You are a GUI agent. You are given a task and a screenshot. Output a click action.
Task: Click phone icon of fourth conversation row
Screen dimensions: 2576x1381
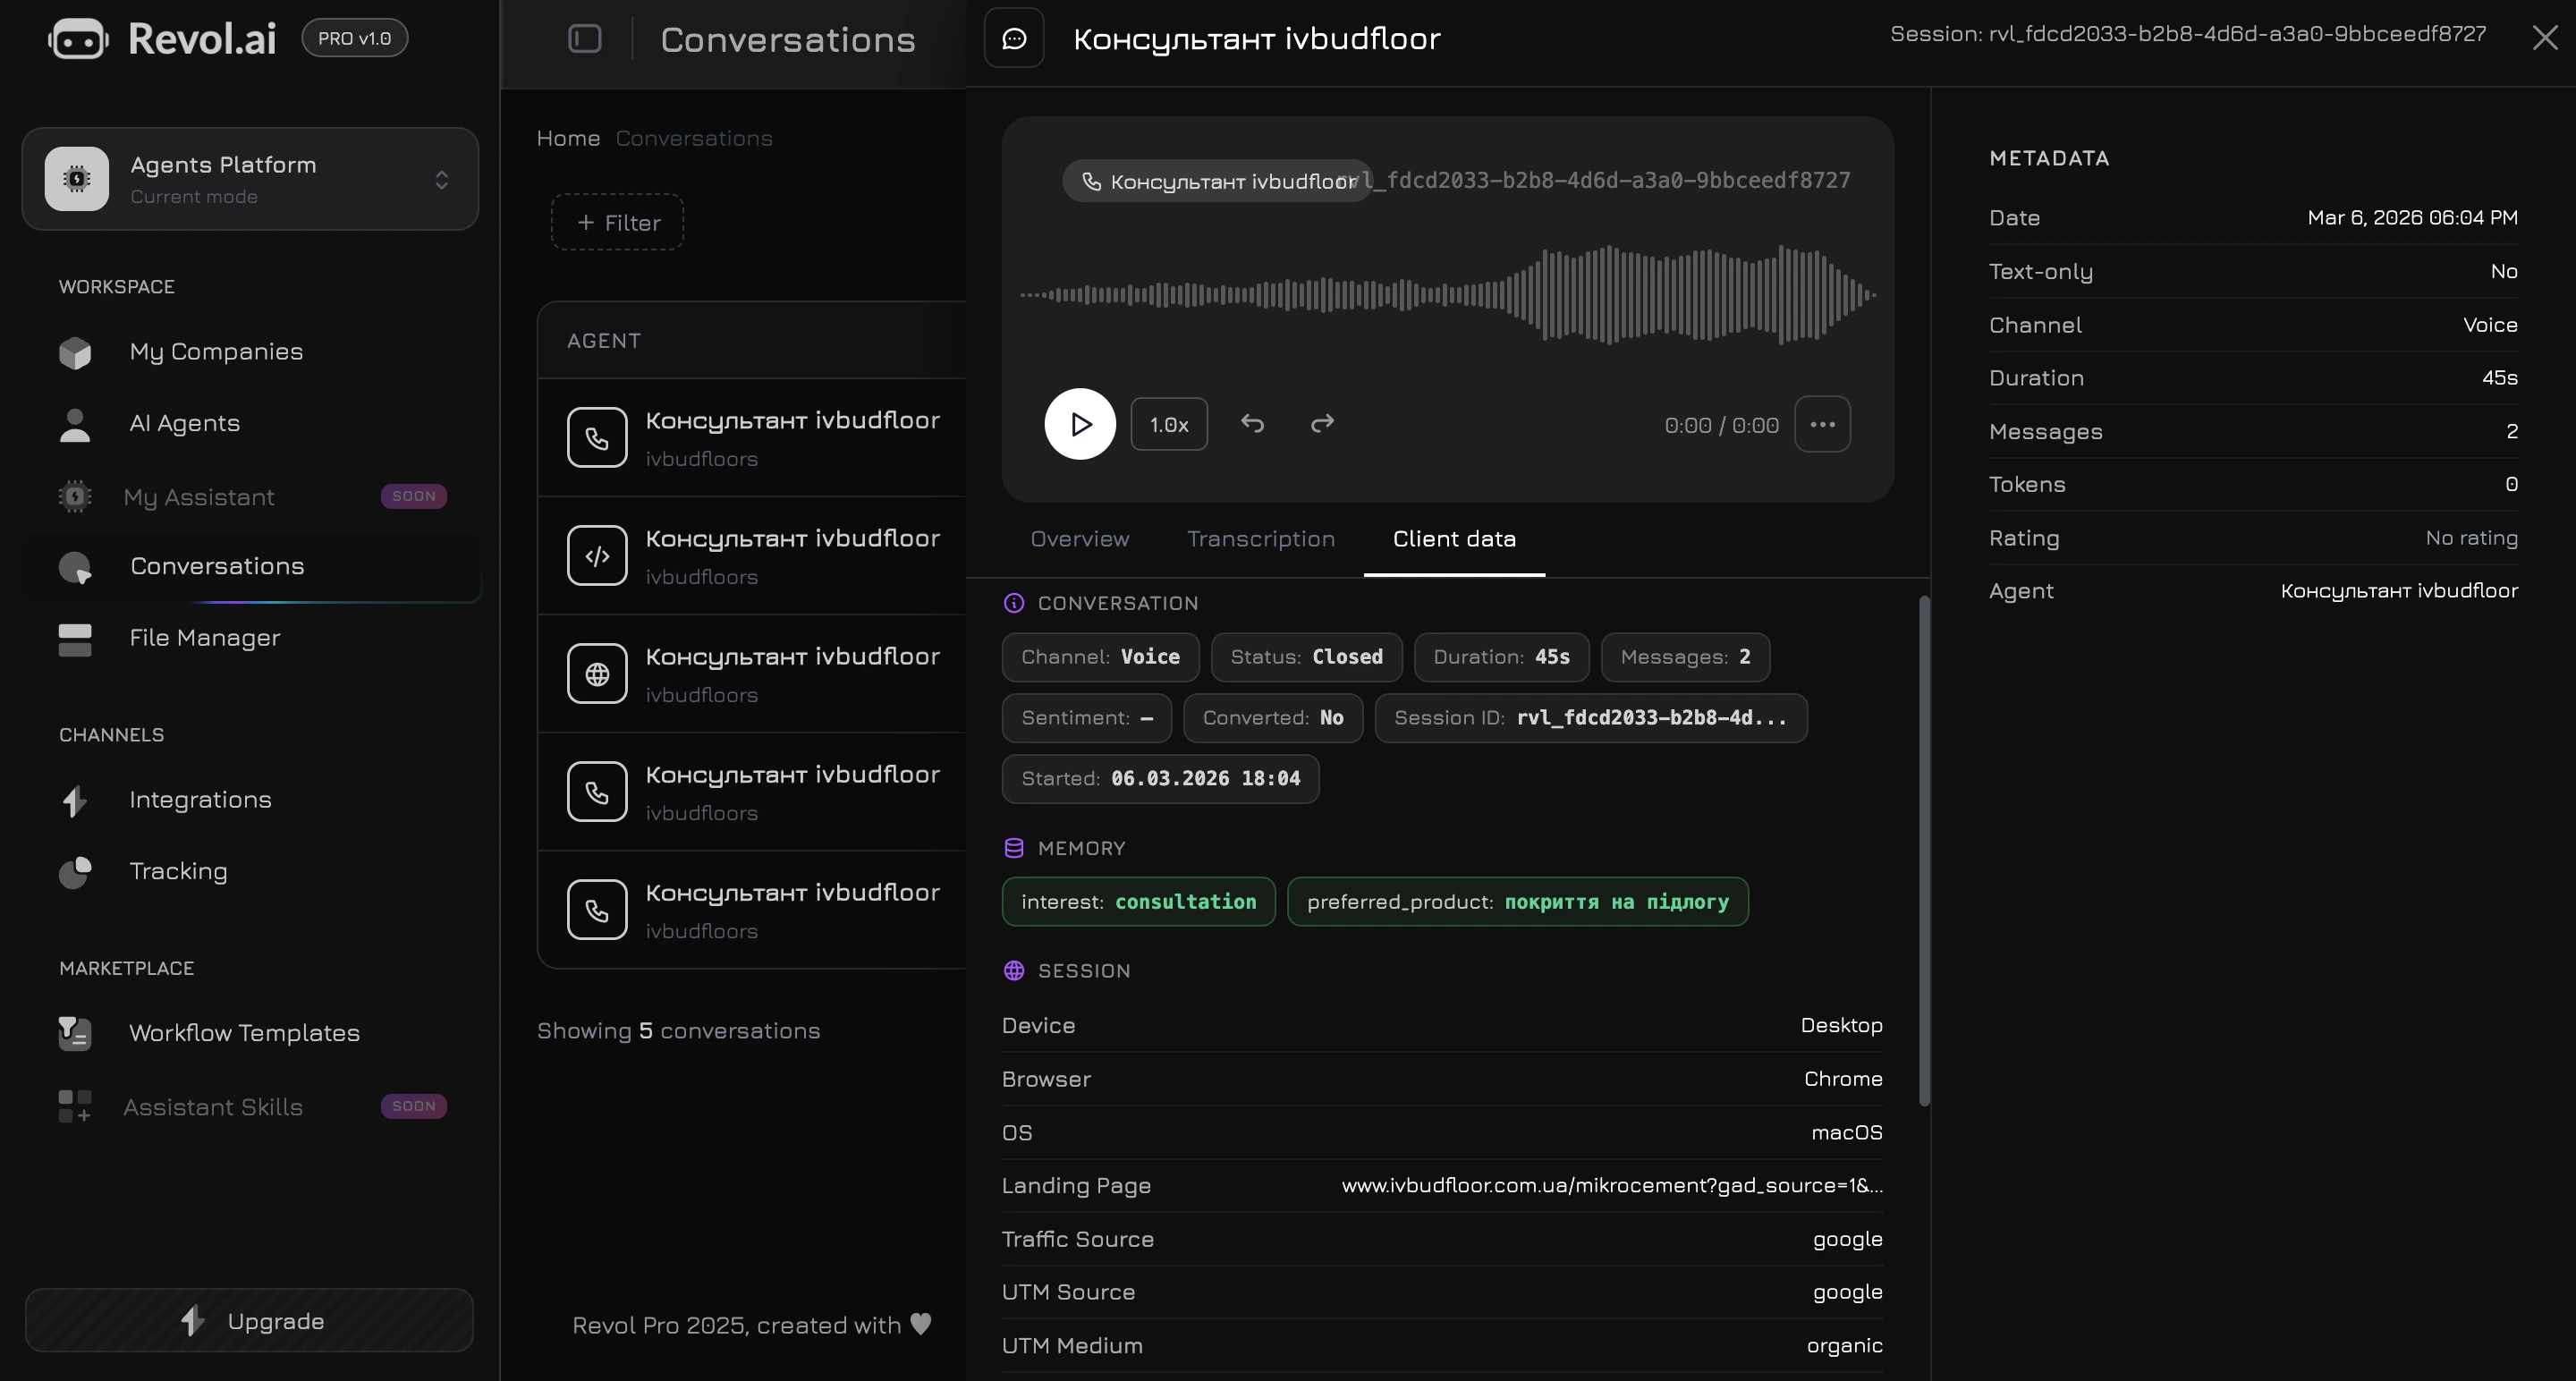tap(597, 791)
